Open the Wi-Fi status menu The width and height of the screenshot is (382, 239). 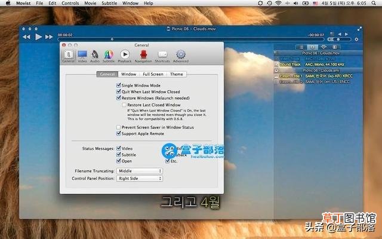coord(278,3)
